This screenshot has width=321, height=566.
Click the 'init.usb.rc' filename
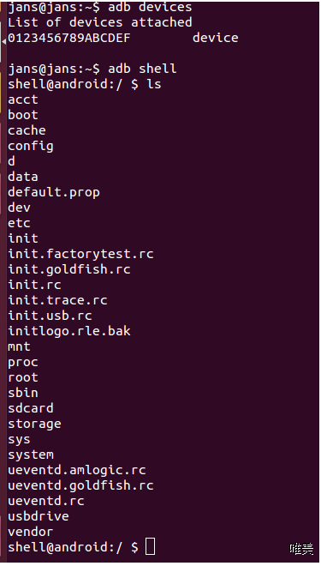point(50,316)
